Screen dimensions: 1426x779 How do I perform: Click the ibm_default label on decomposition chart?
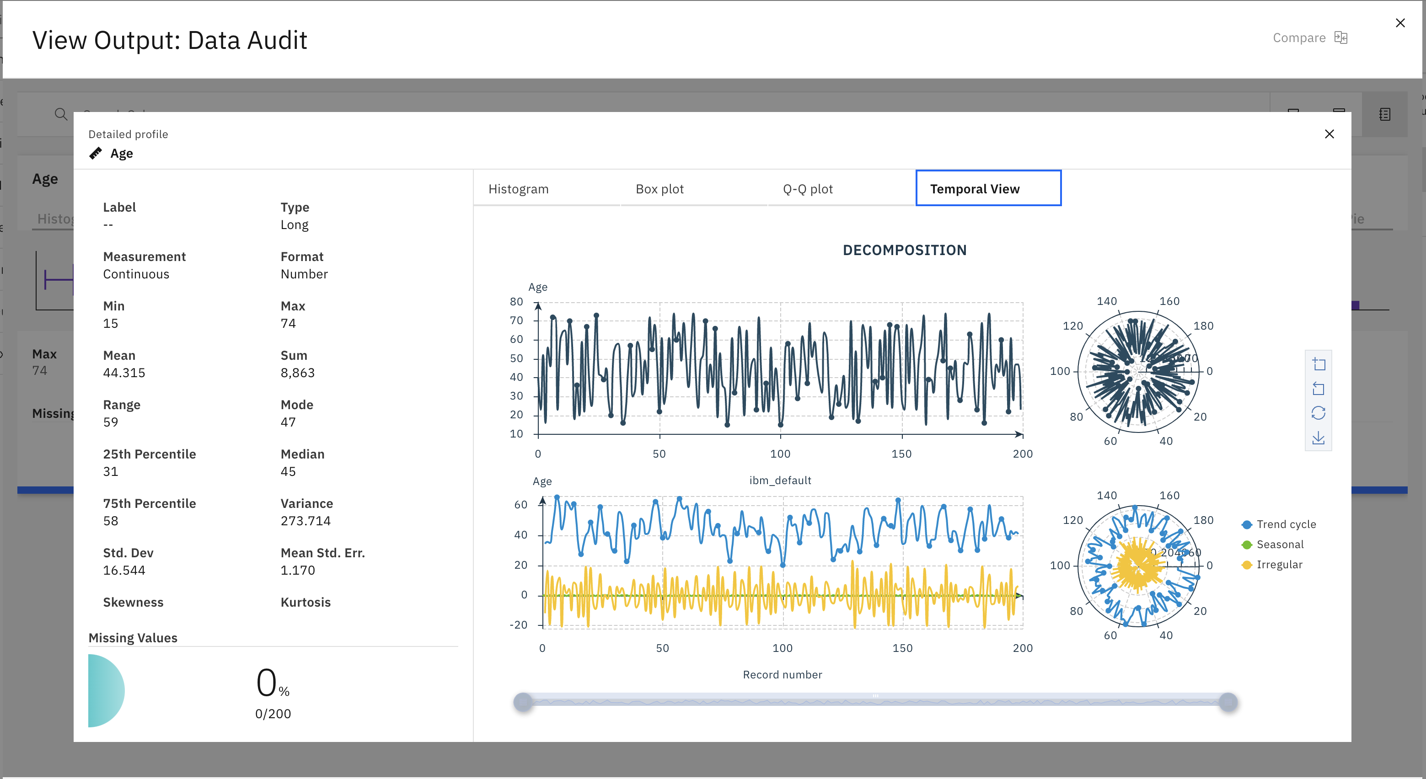(x=779, y=479)
